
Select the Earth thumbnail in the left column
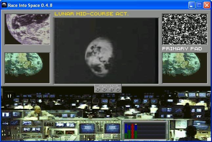point(27,68)
